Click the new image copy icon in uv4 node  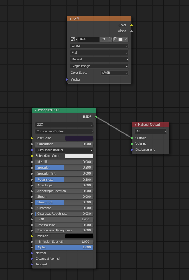click(x=115, y=39)
